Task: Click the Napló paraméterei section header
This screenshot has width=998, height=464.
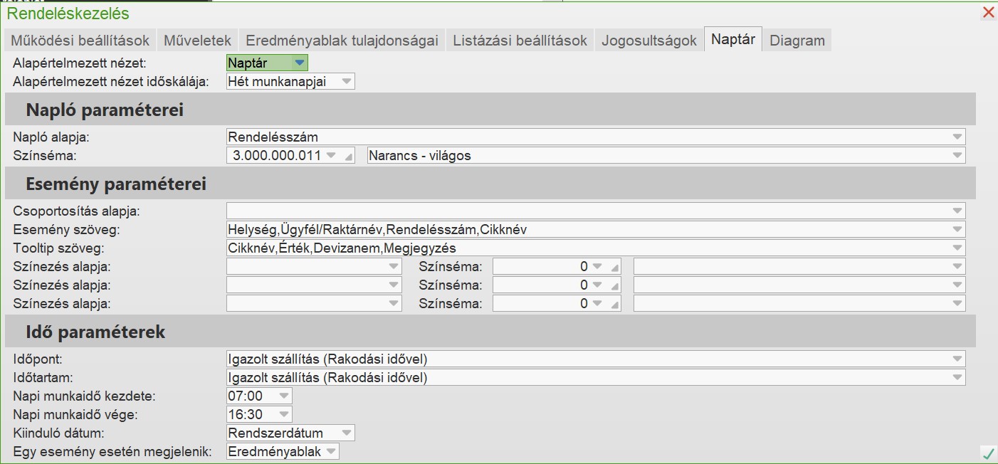Action: pyautogui.click(x=490, y=110)
